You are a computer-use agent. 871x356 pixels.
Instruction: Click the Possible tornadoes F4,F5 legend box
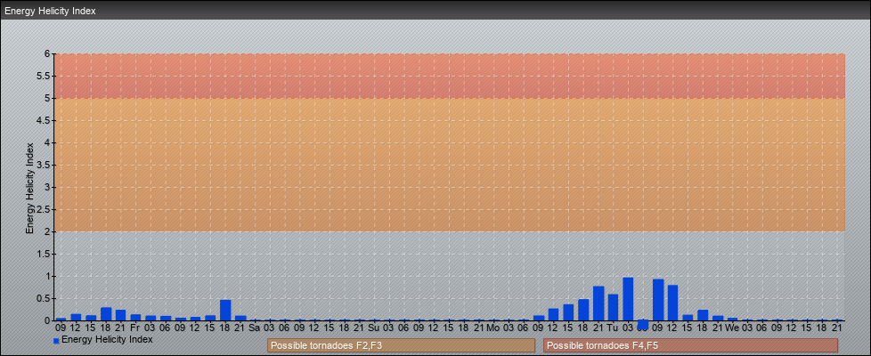tap(690, 345)
